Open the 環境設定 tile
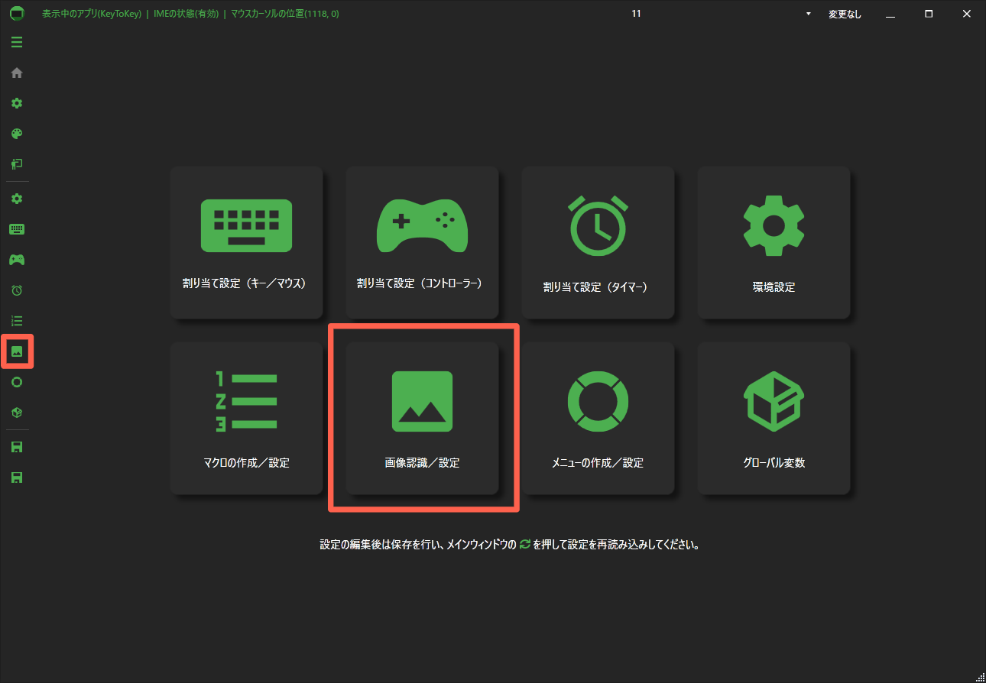This screenshot has width=986, height=683. pyautogui.click(x=774, y=242)
